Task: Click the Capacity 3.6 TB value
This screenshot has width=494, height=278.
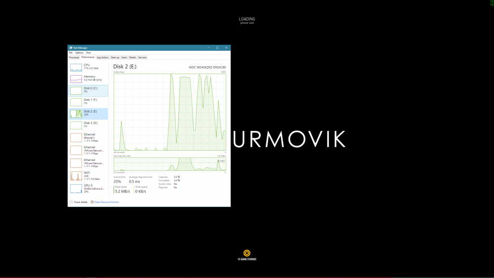Action: click(177, 177)
